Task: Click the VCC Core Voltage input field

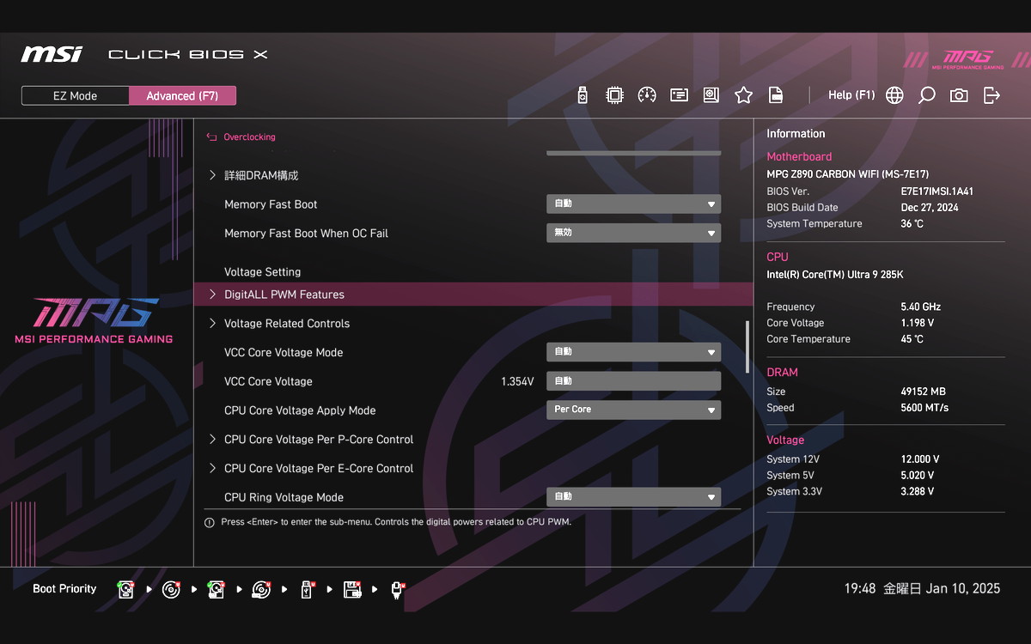Action: [x=633, y=381]
